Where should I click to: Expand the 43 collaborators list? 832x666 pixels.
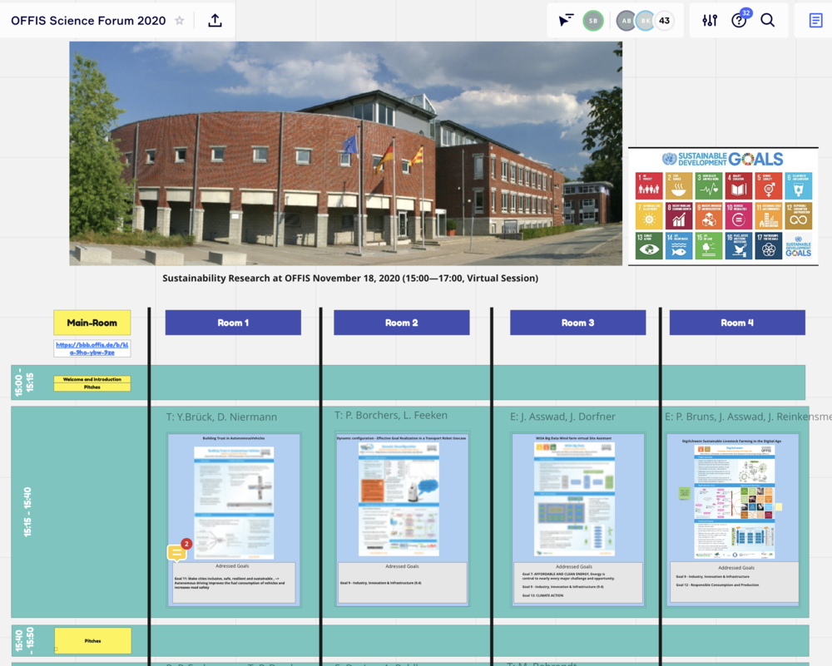click(664, 21)
